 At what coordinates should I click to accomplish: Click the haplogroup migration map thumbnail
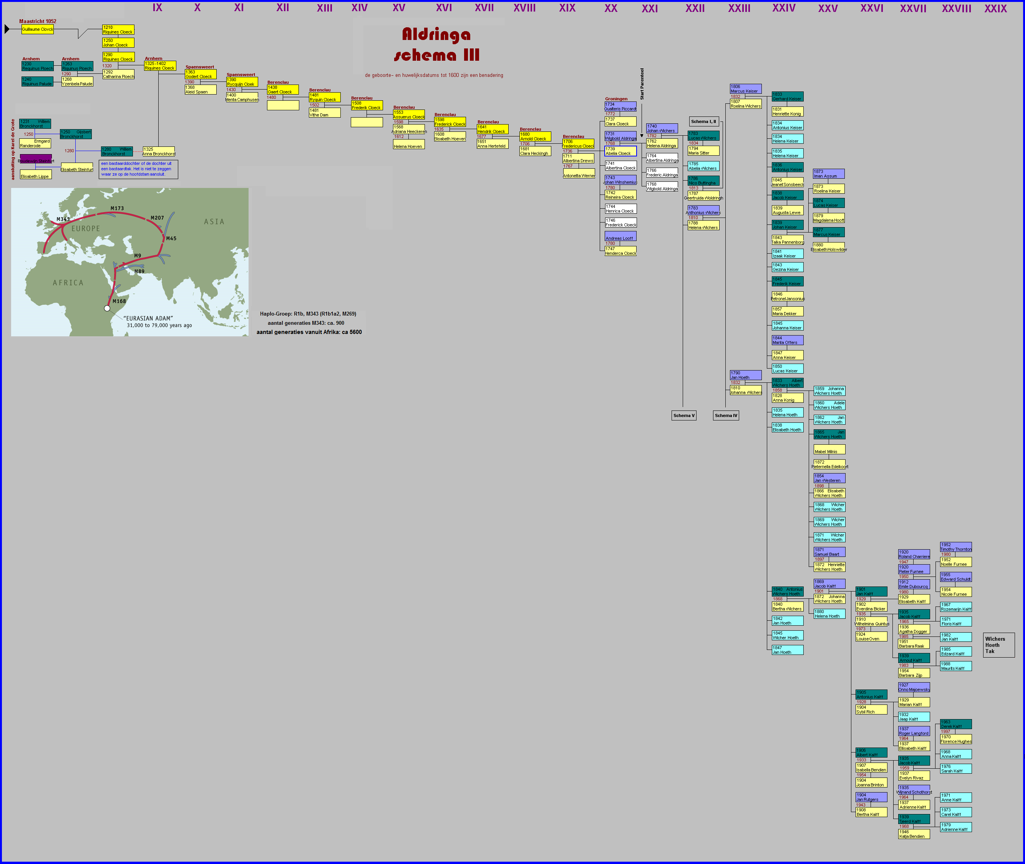(130, 262)
